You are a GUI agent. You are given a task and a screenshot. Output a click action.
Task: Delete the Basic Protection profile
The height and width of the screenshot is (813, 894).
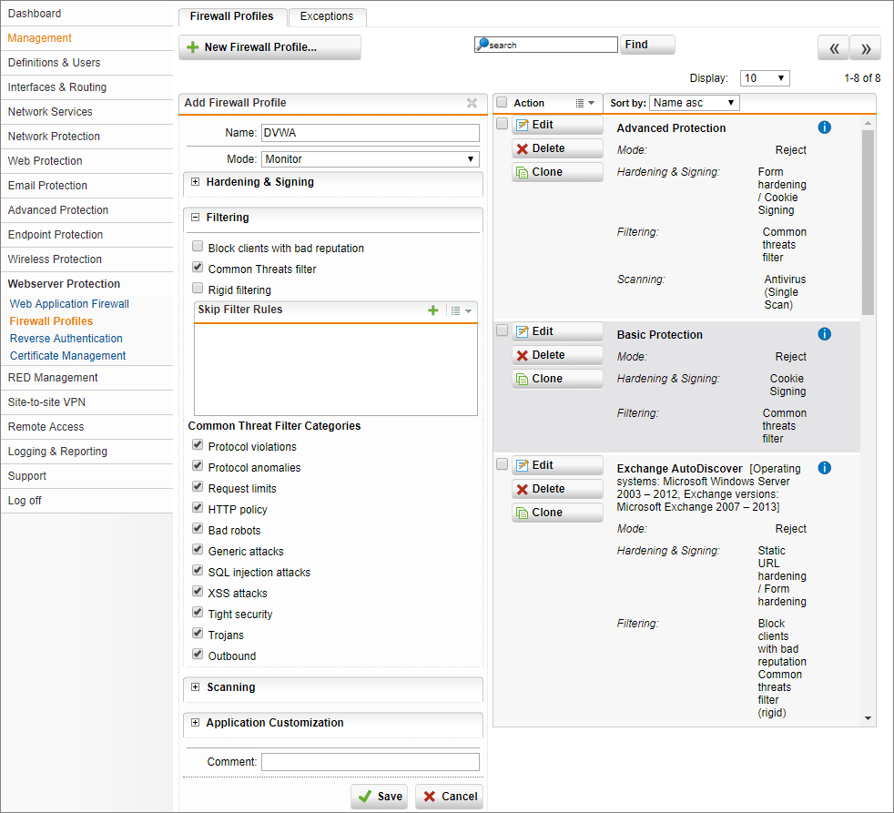(557, 355)
